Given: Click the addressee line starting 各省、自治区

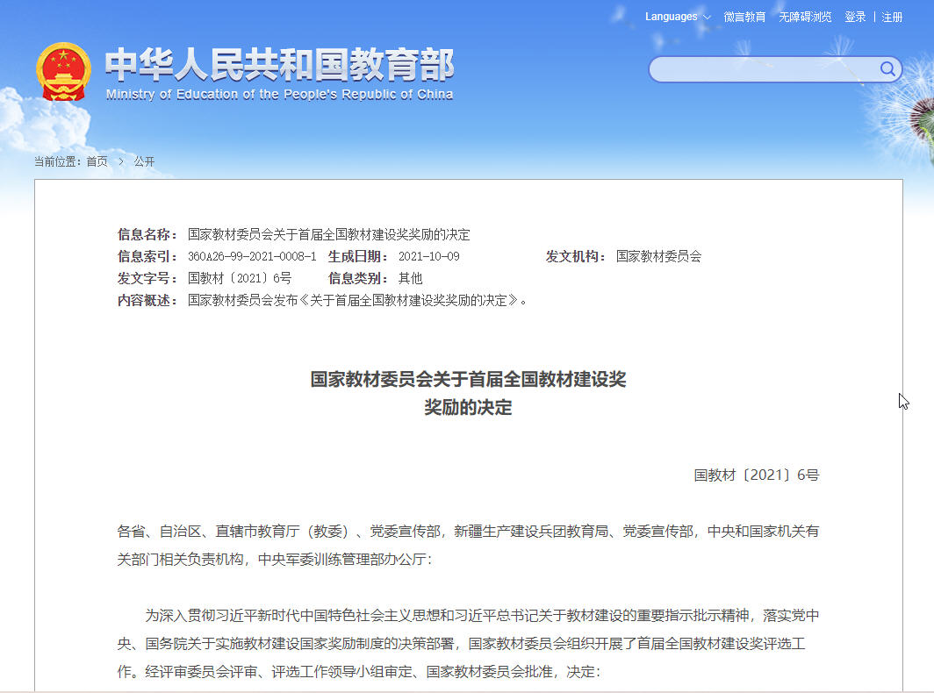Looking at the screenshot, I should [468, 545].
